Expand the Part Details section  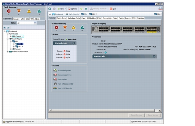point(154,56)
